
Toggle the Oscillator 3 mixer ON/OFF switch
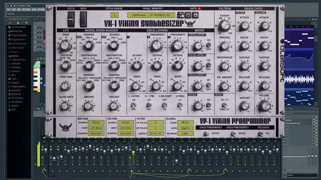click(209, 85)
